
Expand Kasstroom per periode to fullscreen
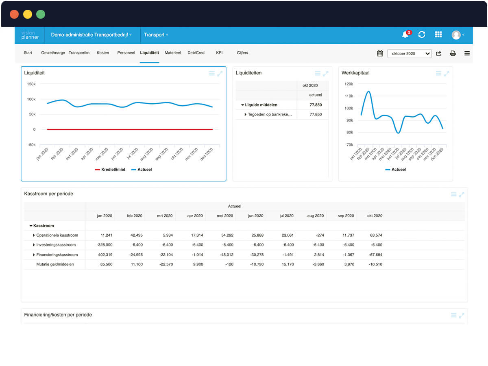(462, 194)
